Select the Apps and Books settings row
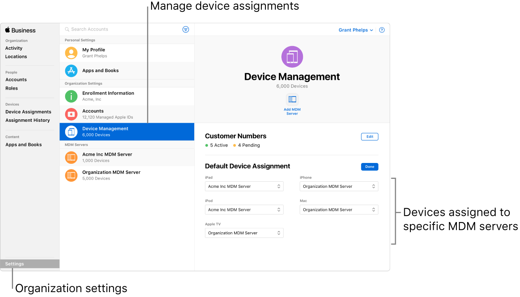This screenshot has height=297, width=520. (x=127, y=70)
